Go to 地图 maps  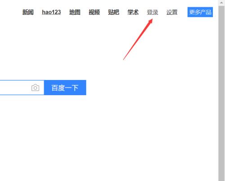click(75, 12)
